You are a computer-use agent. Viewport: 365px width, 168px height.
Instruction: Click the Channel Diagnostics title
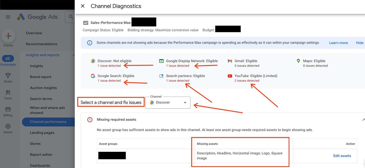point(116,6)
